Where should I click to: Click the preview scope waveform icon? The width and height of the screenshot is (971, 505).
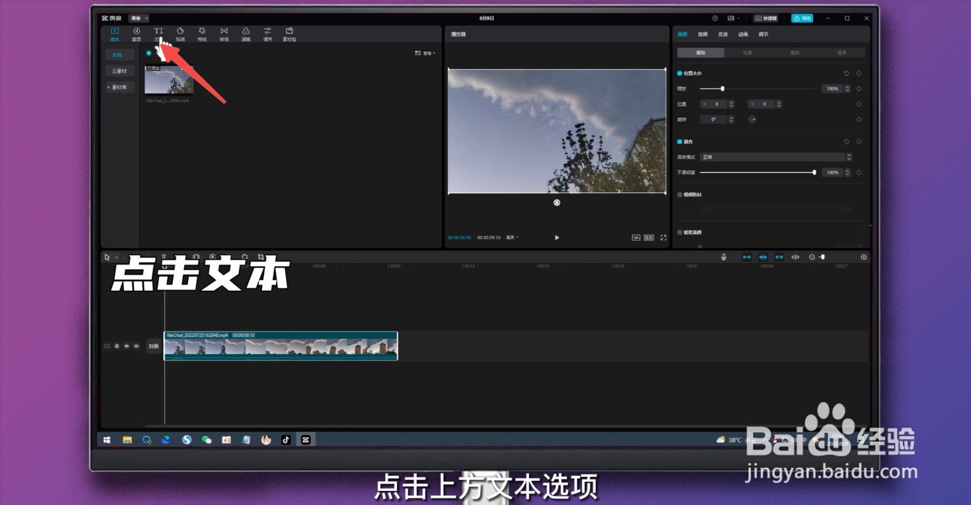tap(636, 237)
